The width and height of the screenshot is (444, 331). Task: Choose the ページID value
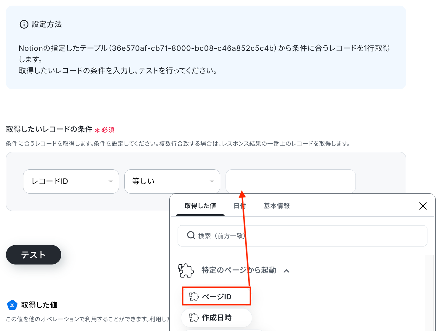[217, 296]
